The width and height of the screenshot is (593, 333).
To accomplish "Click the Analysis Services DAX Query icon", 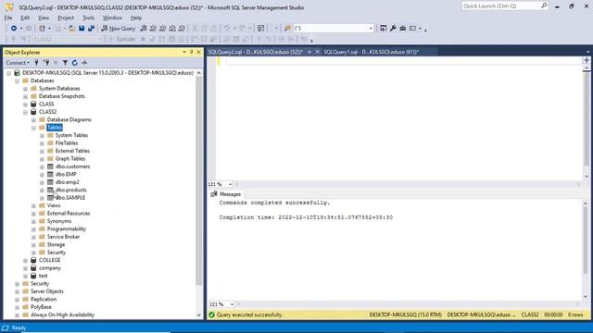I will (182, 29).
